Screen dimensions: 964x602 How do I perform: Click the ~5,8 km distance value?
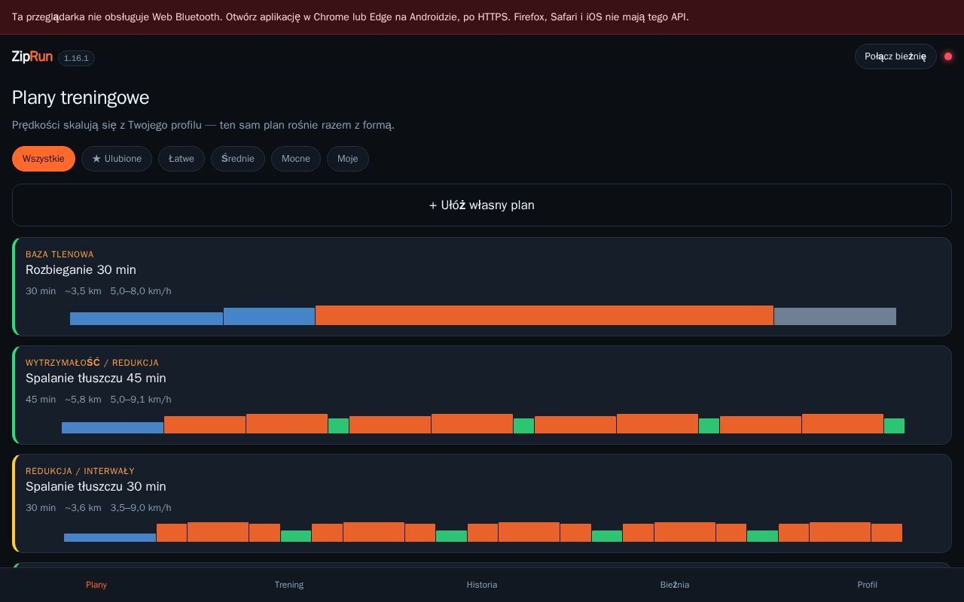(83, 400)
